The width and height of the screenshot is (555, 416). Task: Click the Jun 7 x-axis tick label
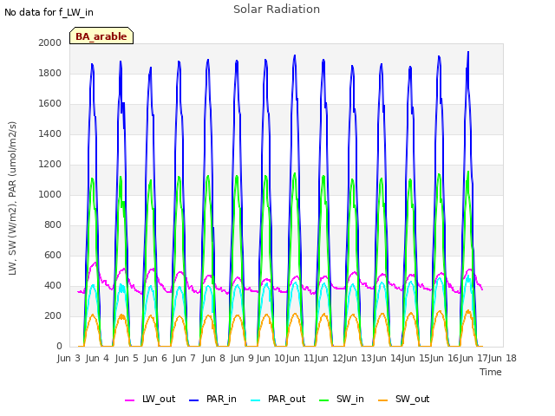(184, 358)
